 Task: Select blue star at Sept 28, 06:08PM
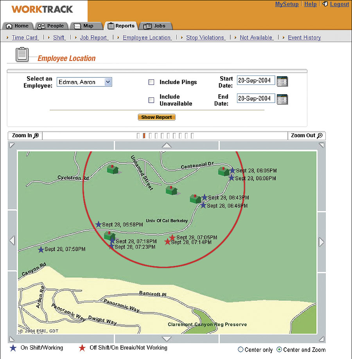point(232,178)
